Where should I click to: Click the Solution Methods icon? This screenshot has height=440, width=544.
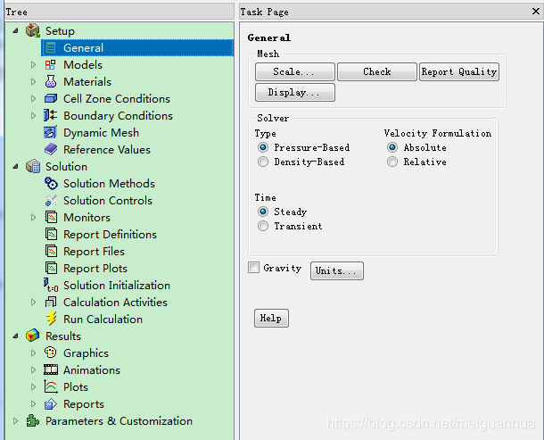[x=51, y=184]
